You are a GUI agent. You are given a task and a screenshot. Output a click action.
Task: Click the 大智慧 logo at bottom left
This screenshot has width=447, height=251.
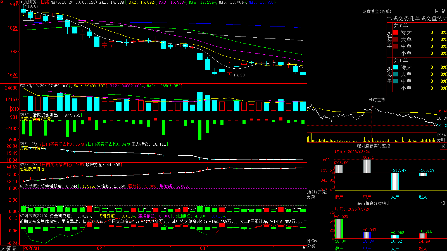click(9, 248)
